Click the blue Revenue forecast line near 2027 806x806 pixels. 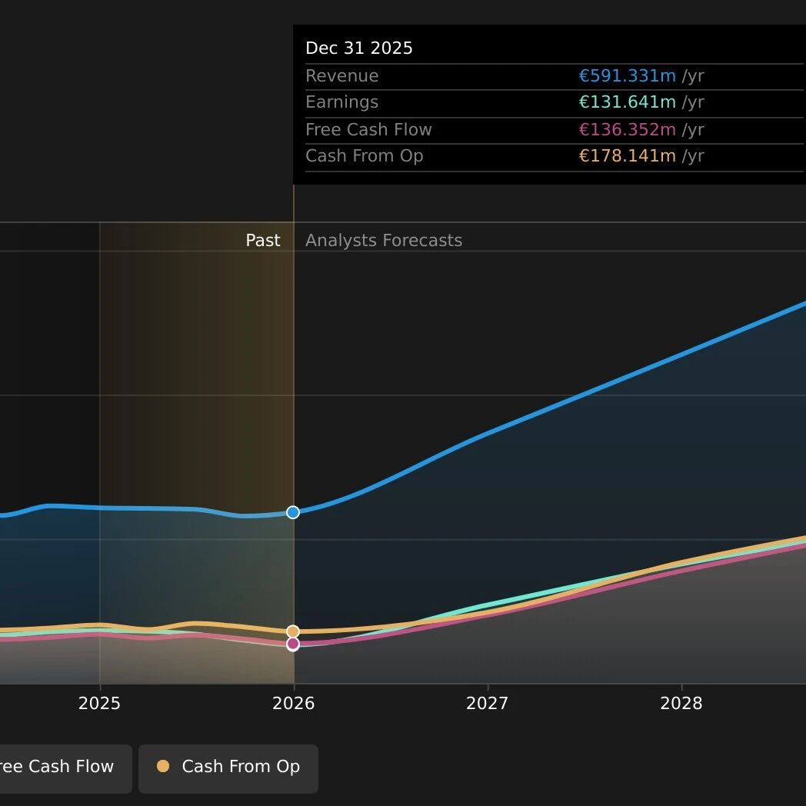488,433
